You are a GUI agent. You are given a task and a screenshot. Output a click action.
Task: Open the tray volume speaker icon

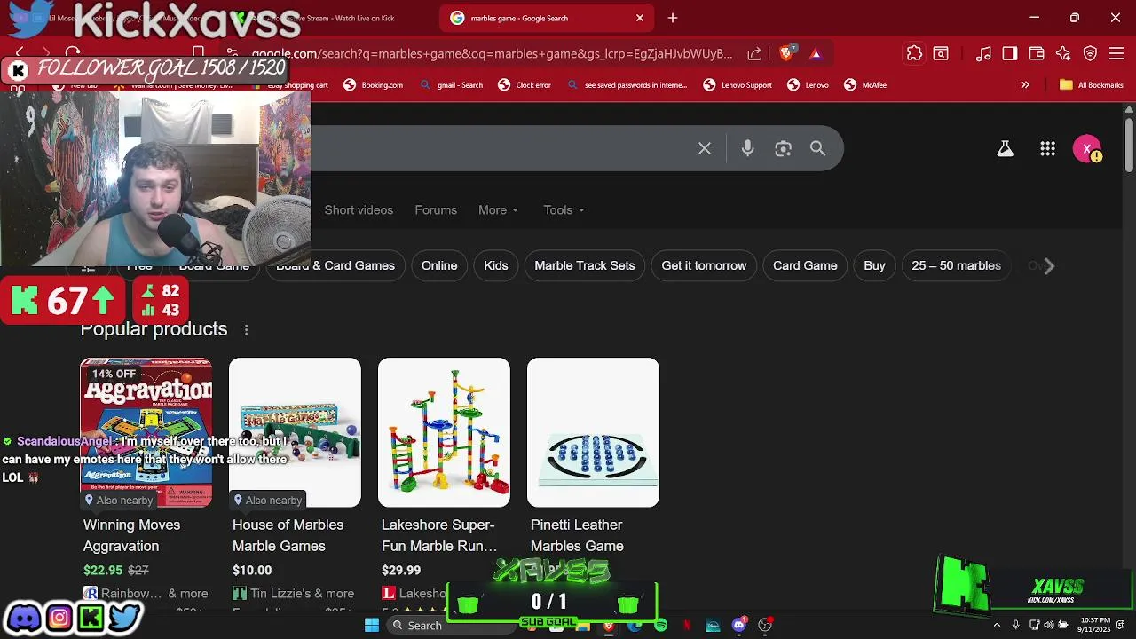[x=1049, y=626]
